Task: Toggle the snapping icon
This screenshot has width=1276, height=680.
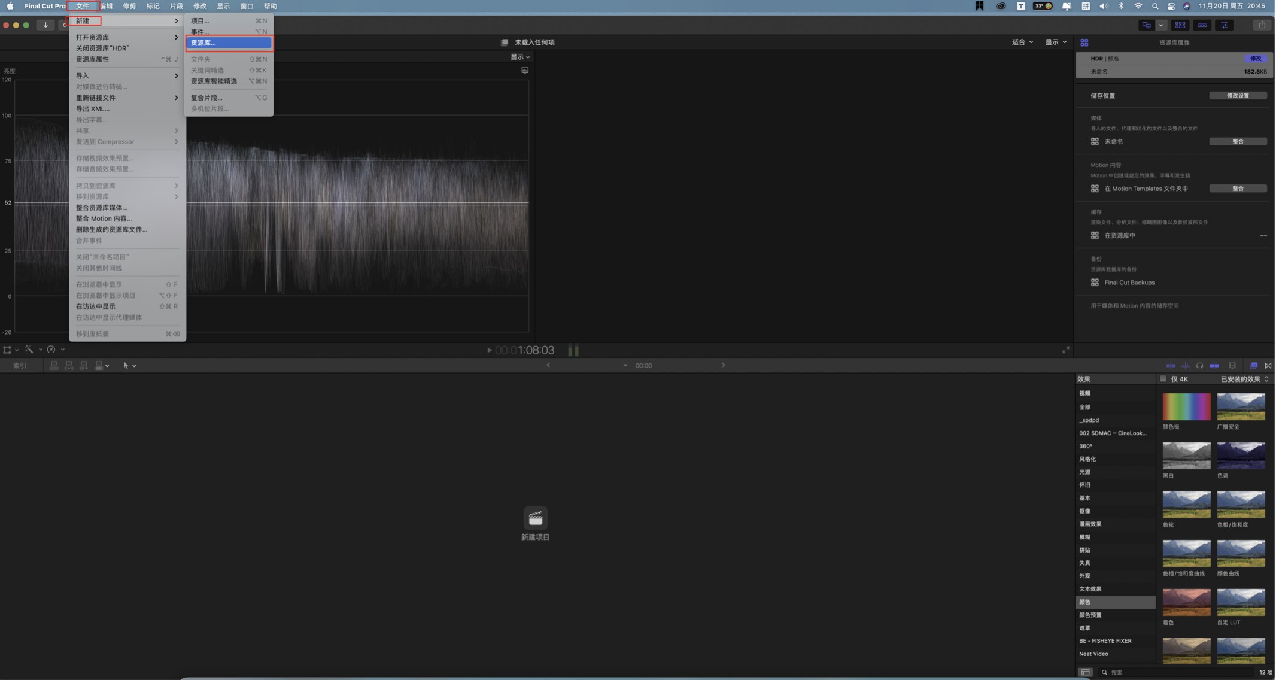Action: [x=1214, y=366]
